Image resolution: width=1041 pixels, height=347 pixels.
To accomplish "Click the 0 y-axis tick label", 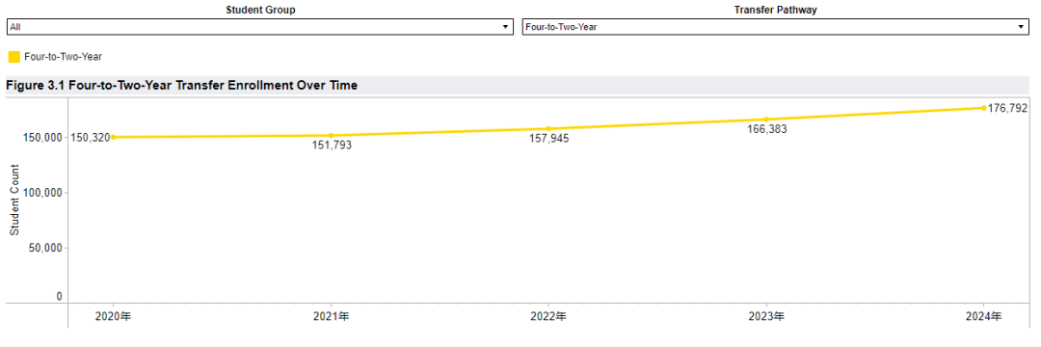I will pyautogui.click(x=59, y=297).
